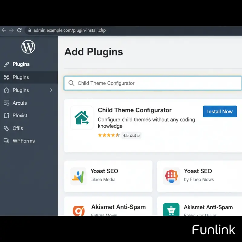Screen dimensions: 242x242
Task: Select the highlighted Plugins menu entry
Action: point(21,77)
